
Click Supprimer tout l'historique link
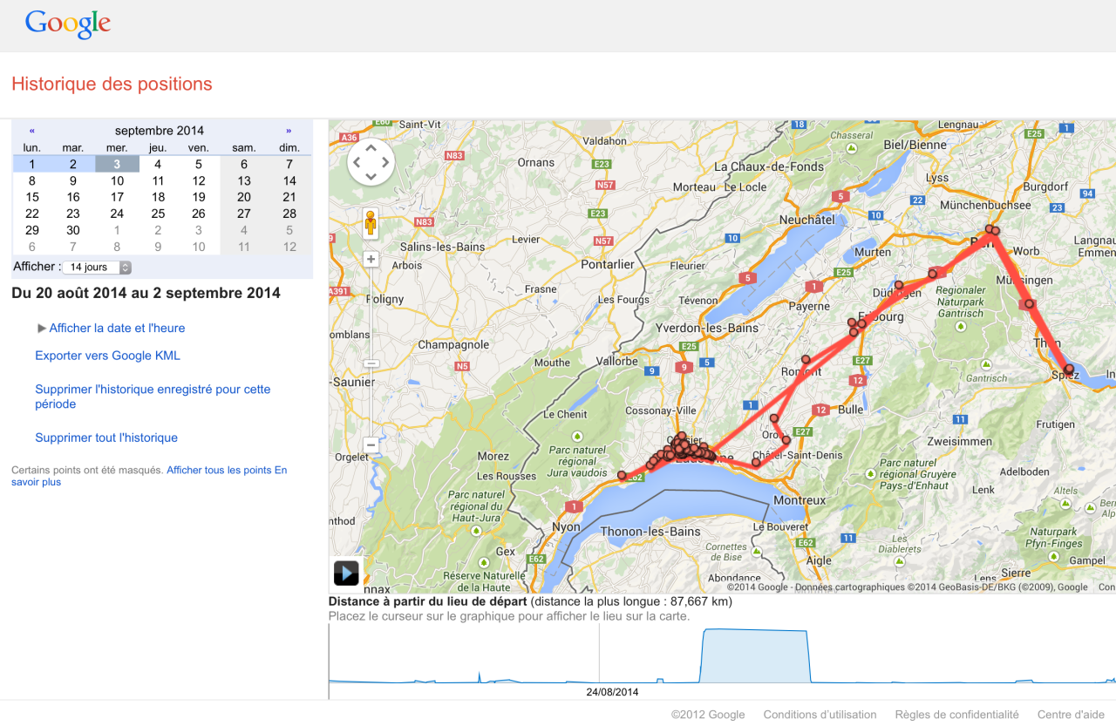(x=106, y=438)
